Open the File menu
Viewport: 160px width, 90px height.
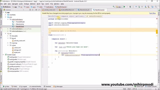[x=1, y=4]
